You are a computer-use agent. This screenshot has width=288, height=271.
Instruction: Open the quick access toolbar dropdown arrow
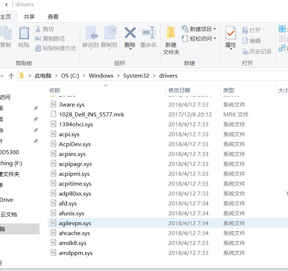pos(7,5)
